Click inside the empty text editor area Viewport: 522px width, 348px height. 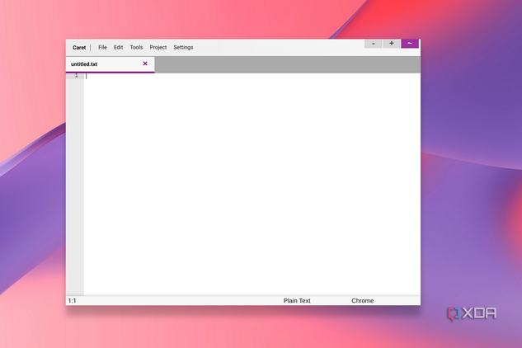tap(252, 184)
